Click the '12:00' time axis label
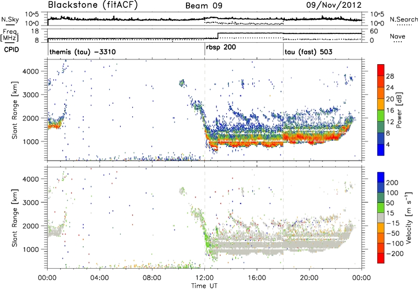The image size is (418, 289). coord(205,278)
